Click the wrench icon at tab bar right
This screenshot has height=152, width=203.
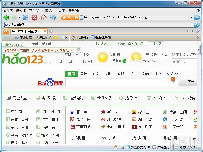tap(198, 31)
